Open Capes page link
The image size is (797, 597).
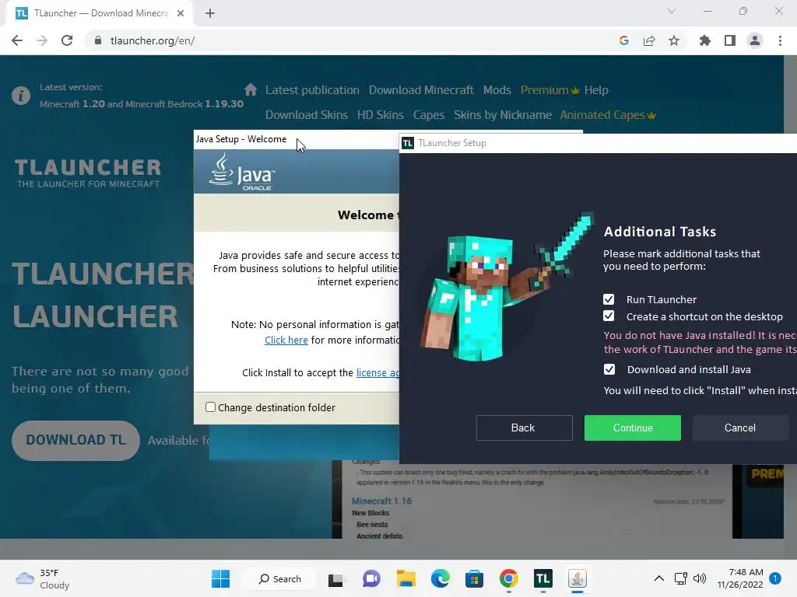coord(429,115)
